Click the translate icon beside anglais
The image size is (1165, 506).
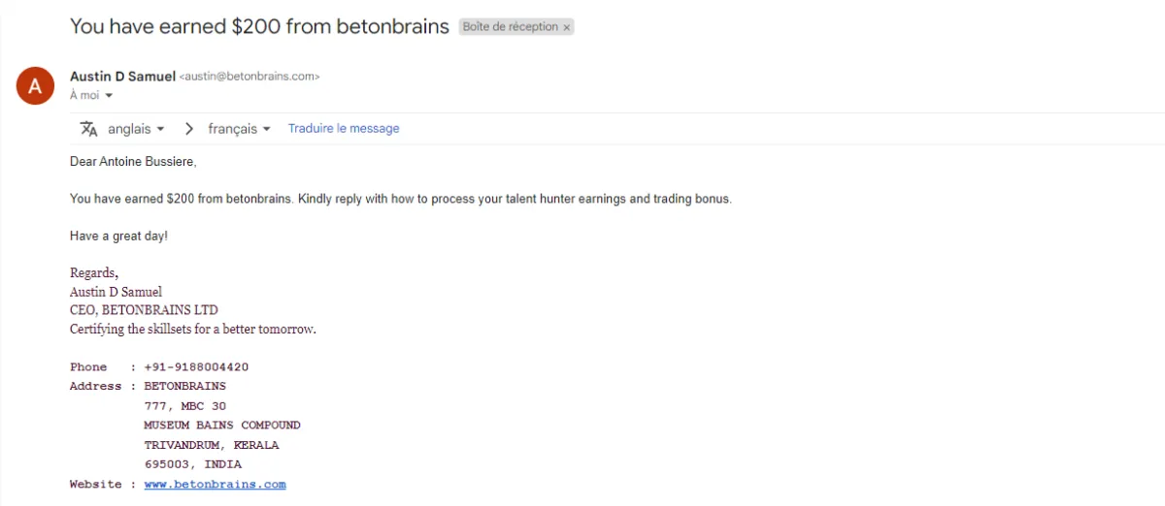[89, 129]
